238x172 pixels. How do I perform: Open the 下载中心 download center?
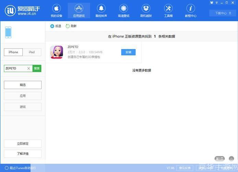coord(223,13)
